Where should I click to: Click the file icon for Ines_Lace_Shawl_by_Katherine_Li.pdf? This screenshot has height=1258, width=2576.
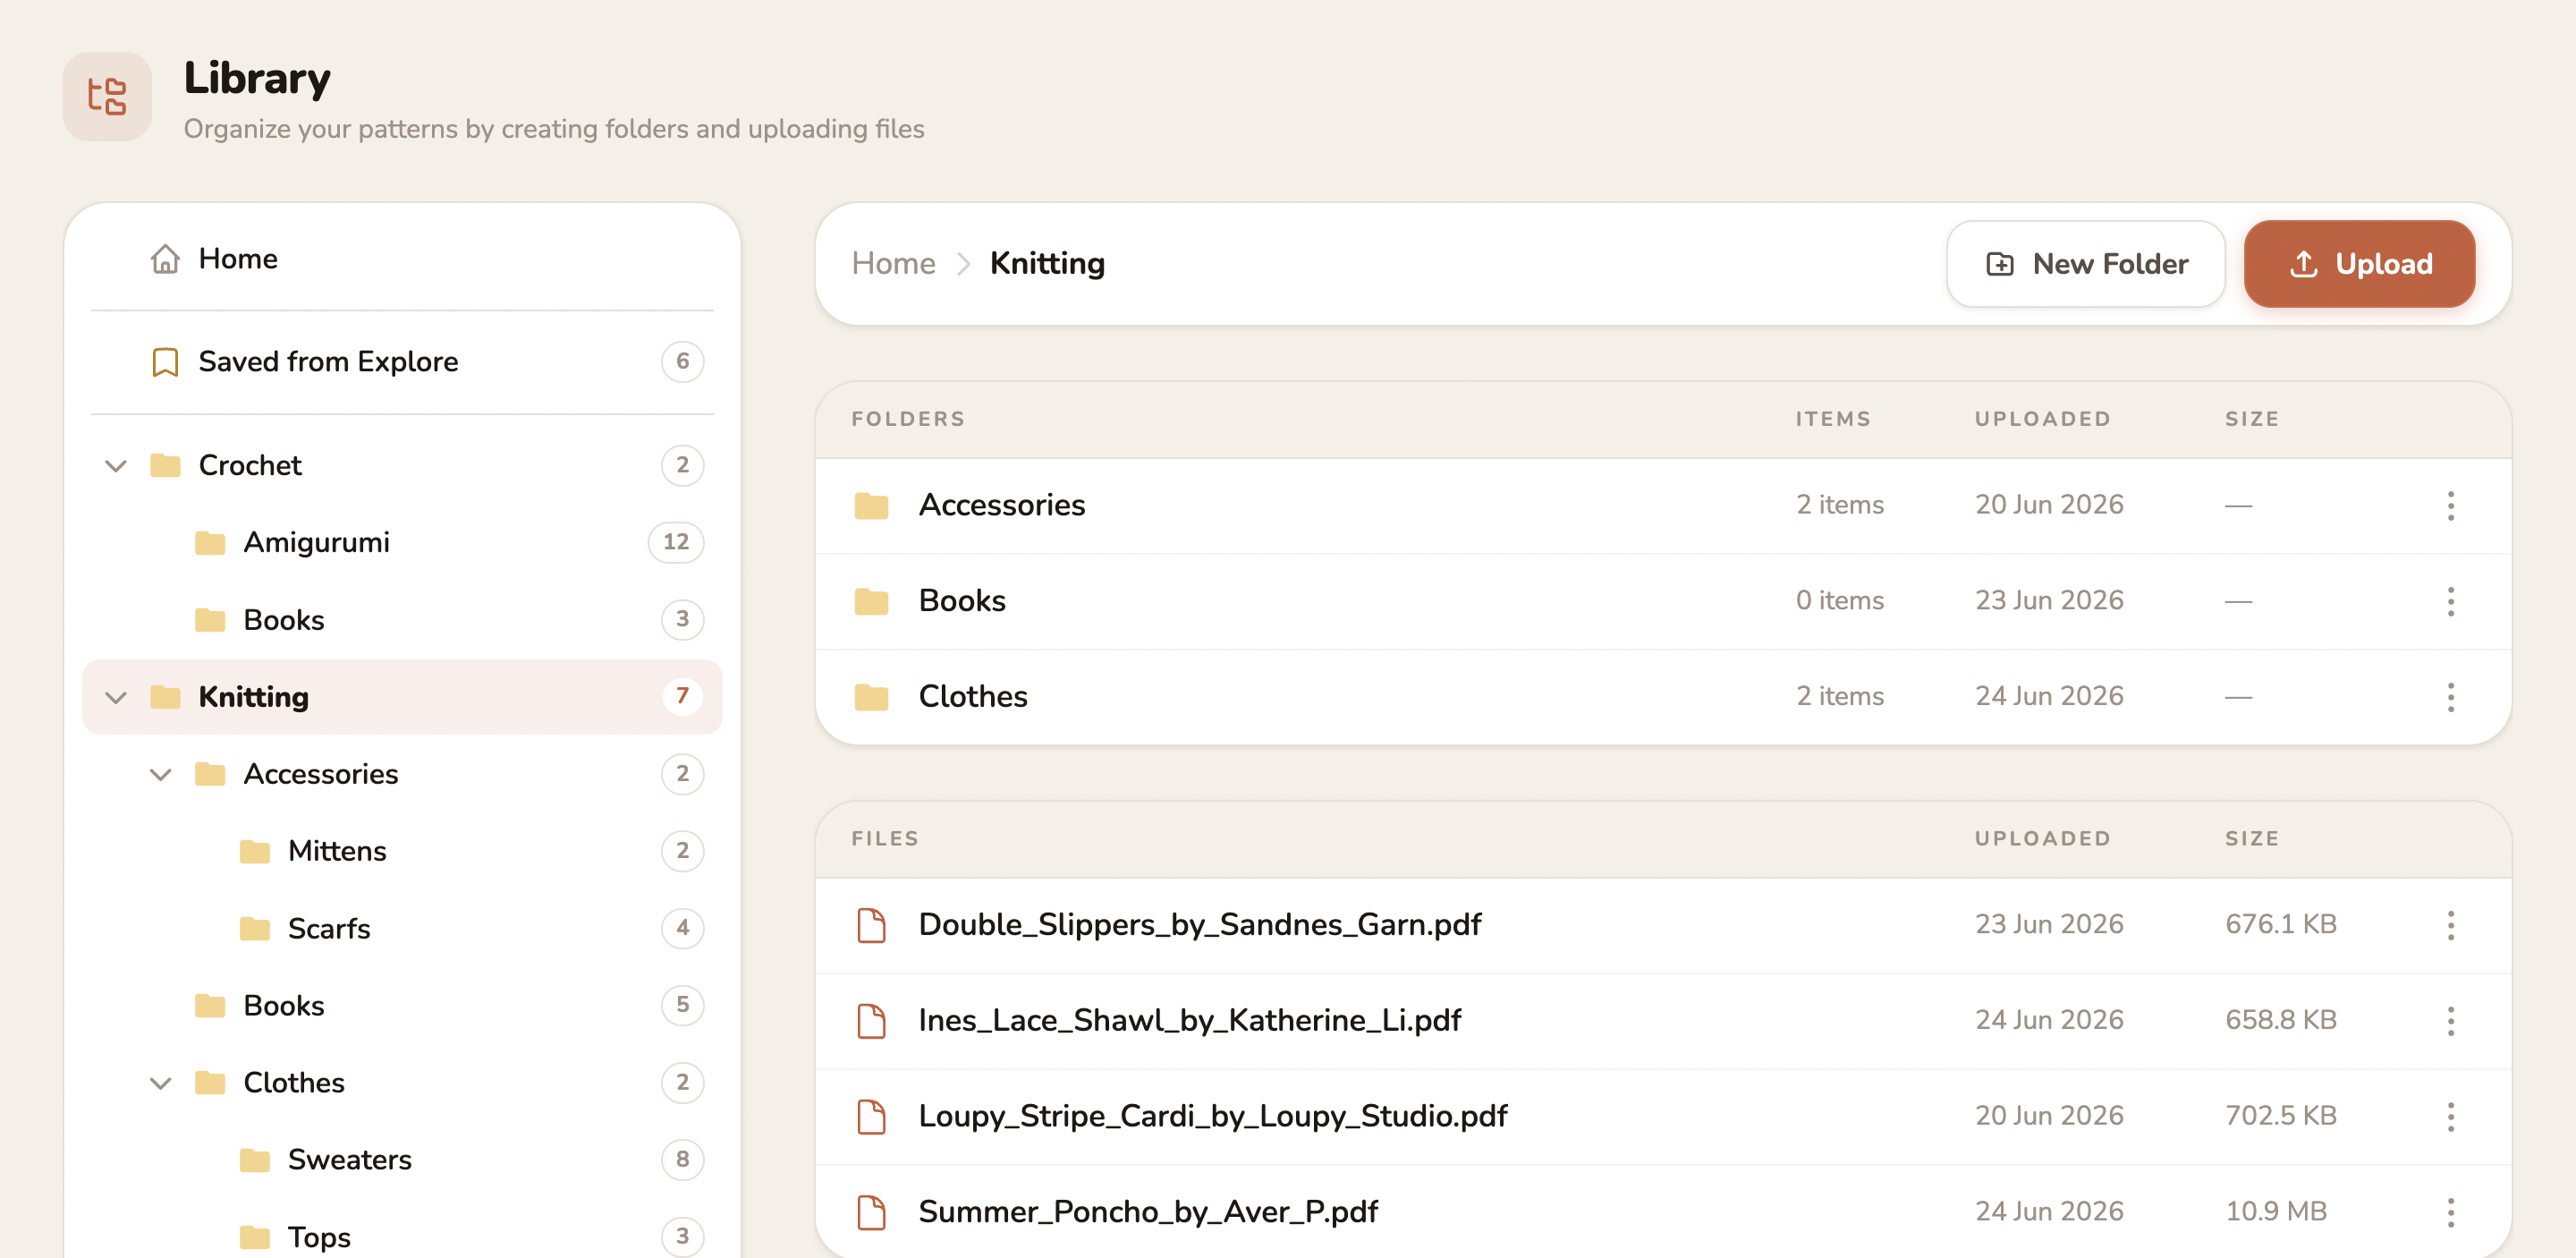(871, 1021)
